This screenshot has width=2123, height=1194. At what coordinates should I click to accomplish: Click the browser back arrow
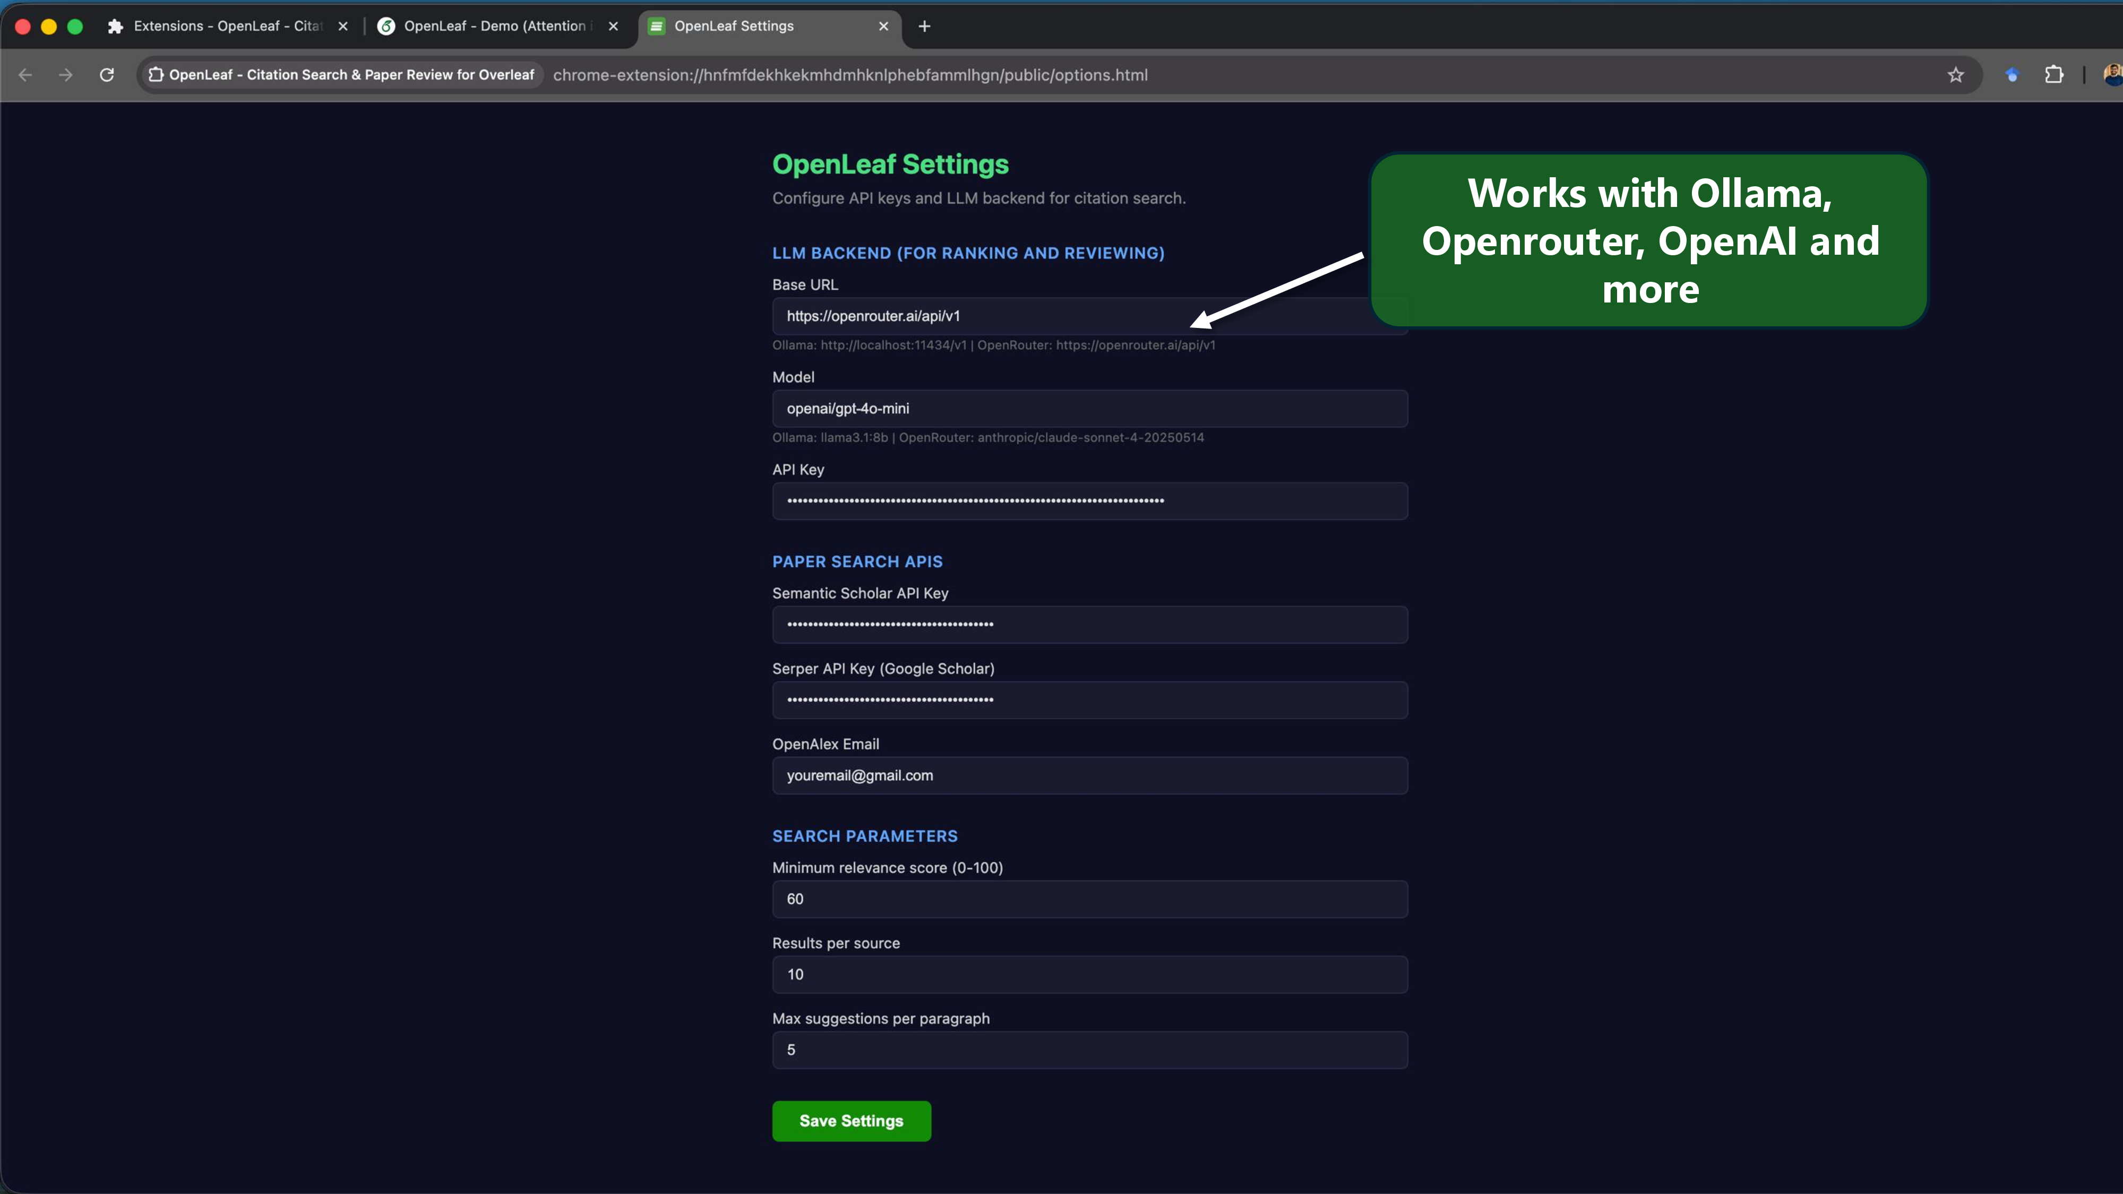[x=25, y=75]
